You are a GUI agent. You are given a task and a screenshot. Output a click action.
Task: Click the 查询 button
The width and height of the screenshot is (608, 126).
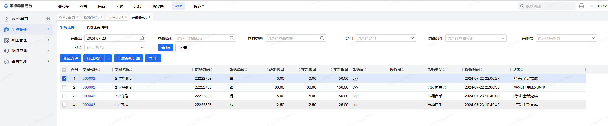(x=166, y=48)
